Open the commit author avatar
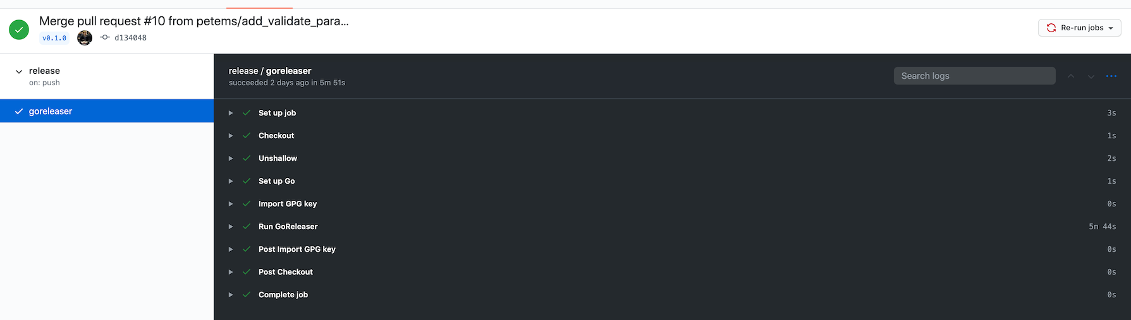The image size is (1131, 320). [85, 38]
